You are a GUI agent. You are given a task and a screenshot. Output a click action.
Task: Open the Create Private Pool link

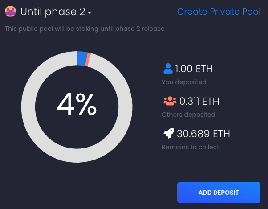click(219, 12)
